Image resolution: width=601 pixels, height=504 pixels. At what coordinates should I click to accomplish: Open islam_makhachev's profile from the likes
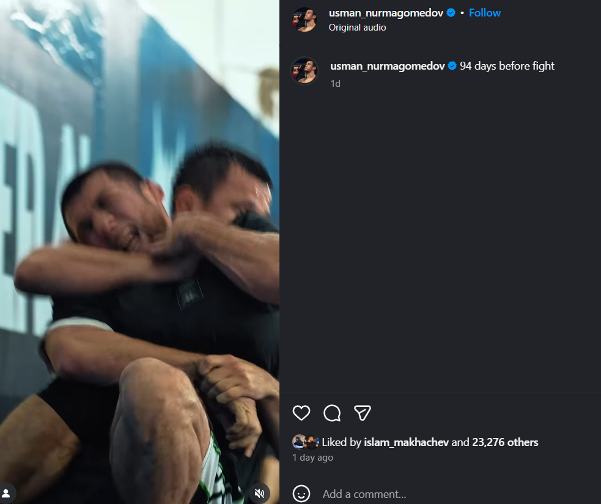[x=406, y=442]
